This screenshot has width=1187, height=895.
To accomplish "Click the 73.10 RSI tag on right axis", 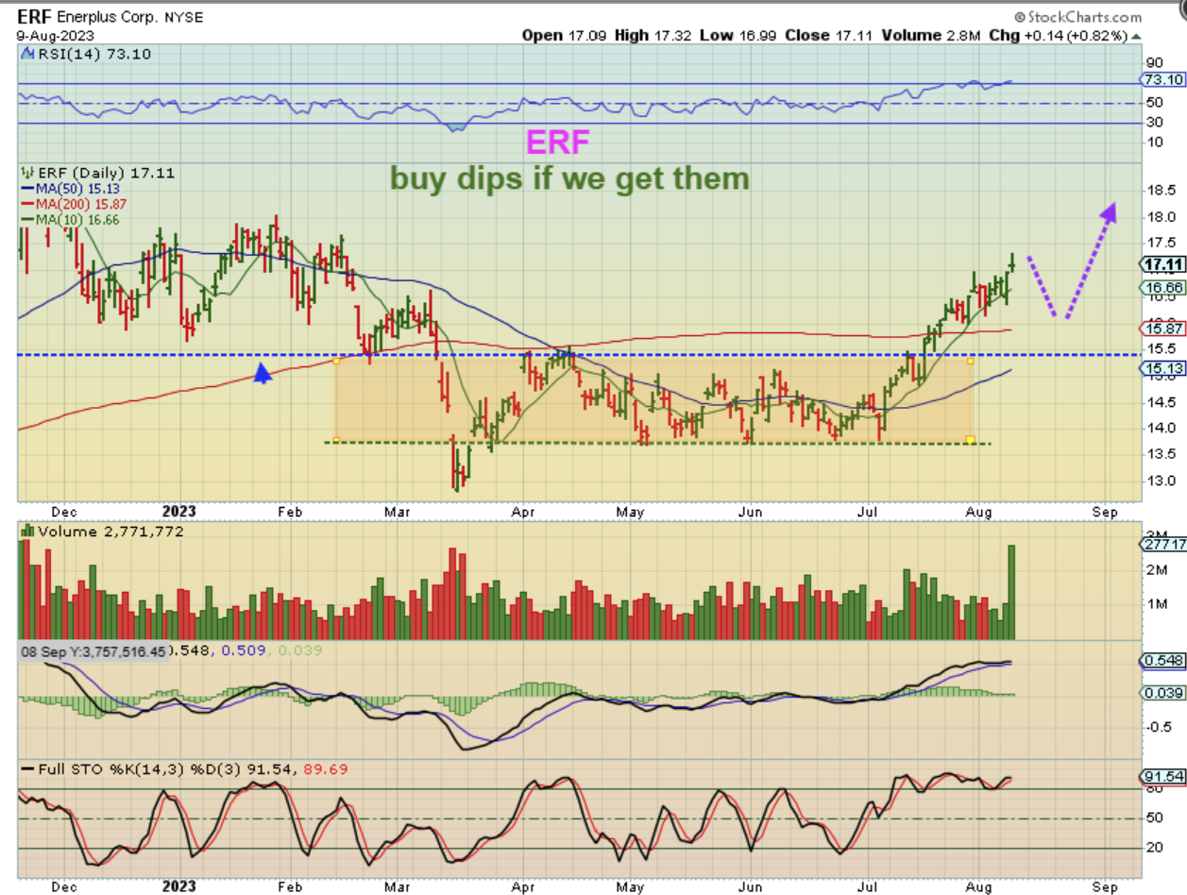I will pyautogui.click(x=1162, y=79).
